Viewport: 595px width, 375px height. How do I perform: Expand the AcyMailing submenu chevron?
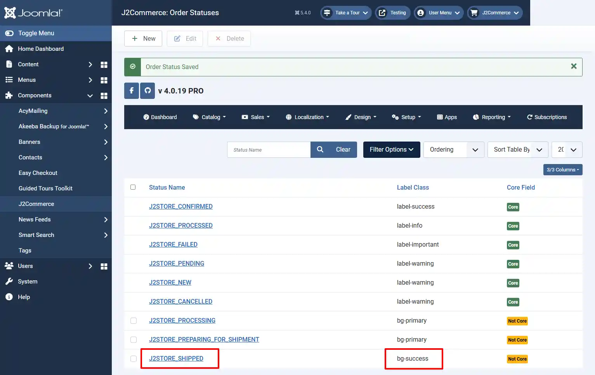106,111
